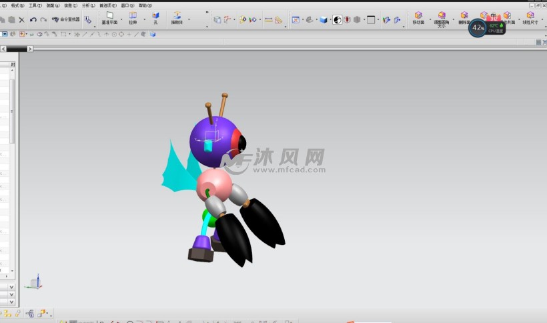Select the 删除面 delete face tool
The height and width of the screenshot is (323, 547).
[464, 18]
